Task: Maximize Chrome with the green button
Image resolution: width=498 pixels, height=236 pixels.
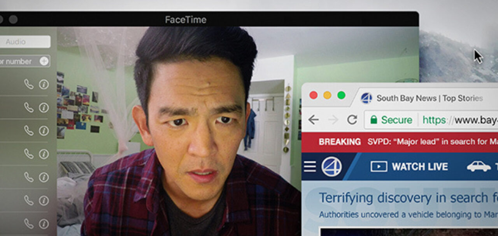Action: [x=341, y=95]
